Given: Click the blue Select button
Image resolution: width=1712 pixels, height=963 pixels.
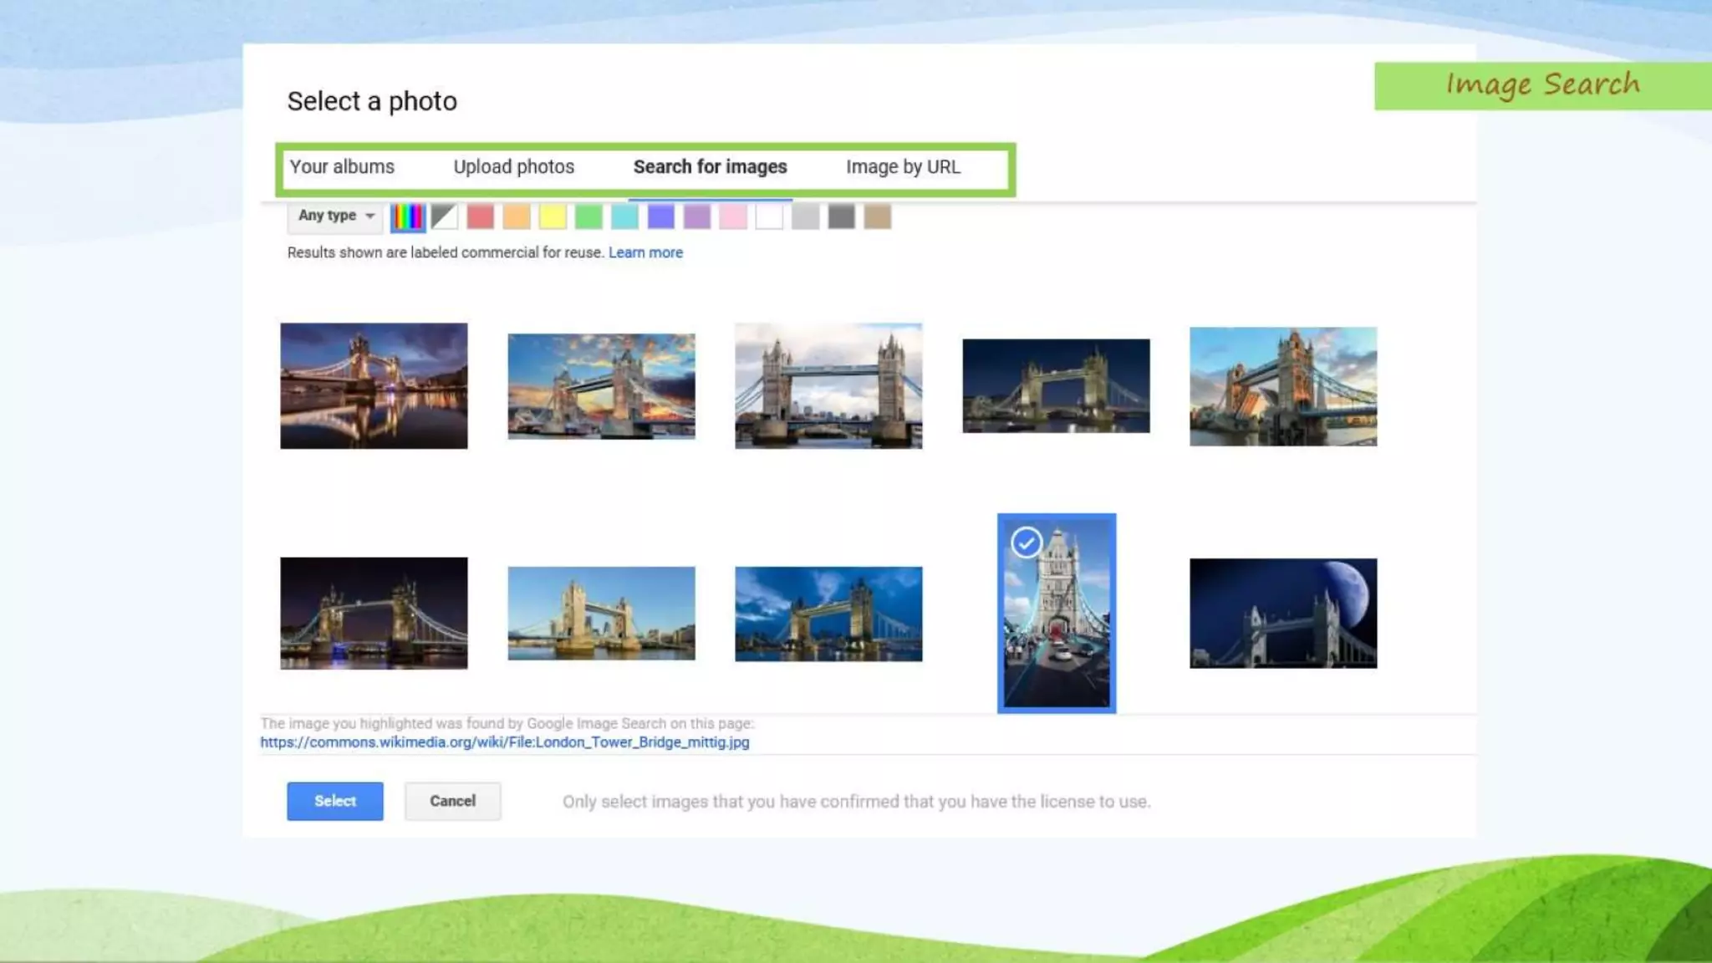Looking at the screenshot, I should click(335, 801).
